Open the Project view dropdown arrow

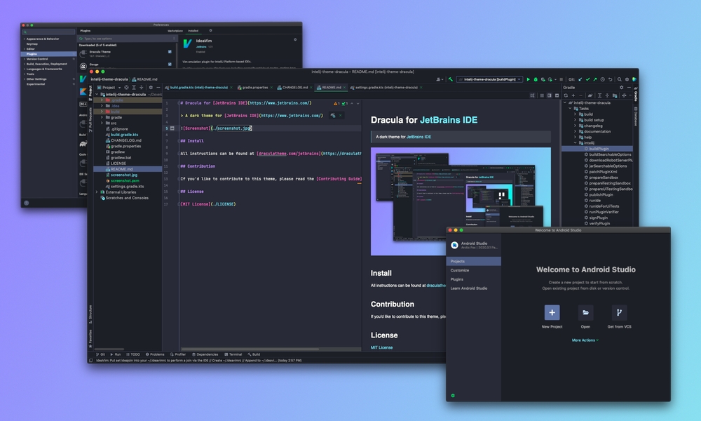point(119,88)
